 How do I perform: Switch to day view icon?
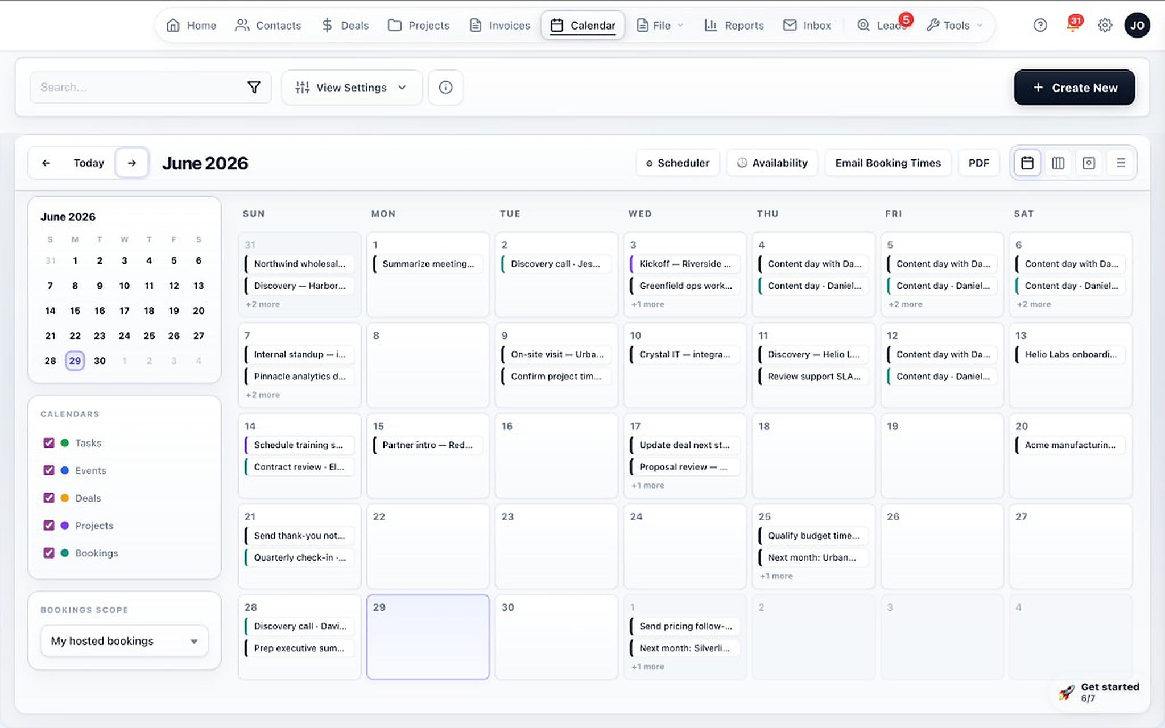click(1089, 163)
